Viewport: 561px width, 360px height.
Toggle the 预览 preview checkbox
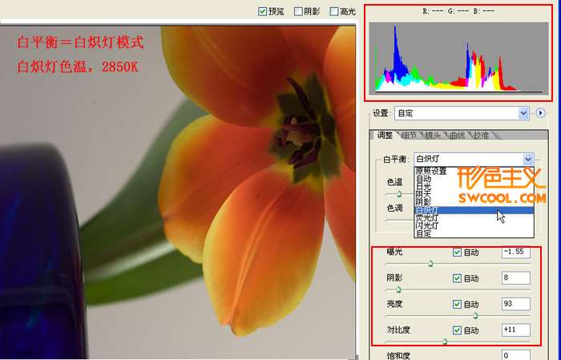(x=262, y=11)
